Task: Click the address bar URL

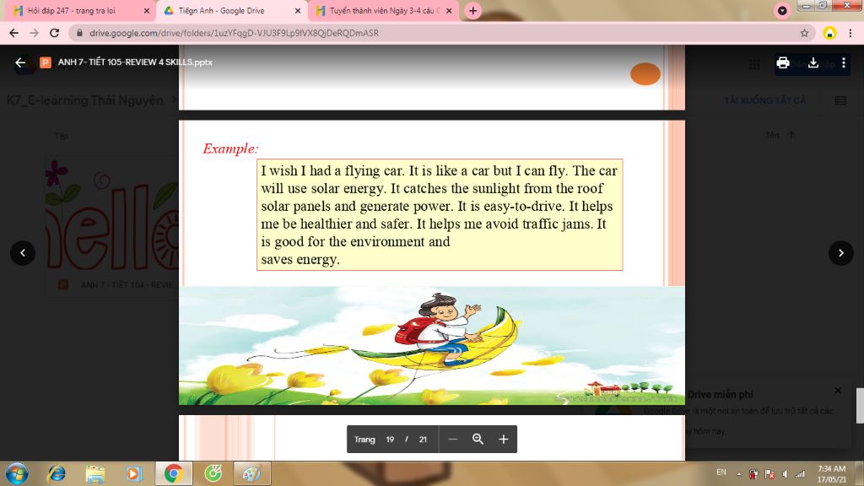Action: coord(235,33)
